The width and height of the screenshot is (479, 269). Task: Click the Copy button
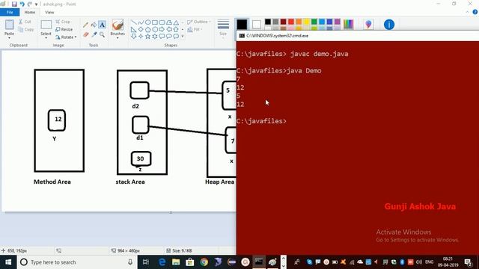click(25, 30)
